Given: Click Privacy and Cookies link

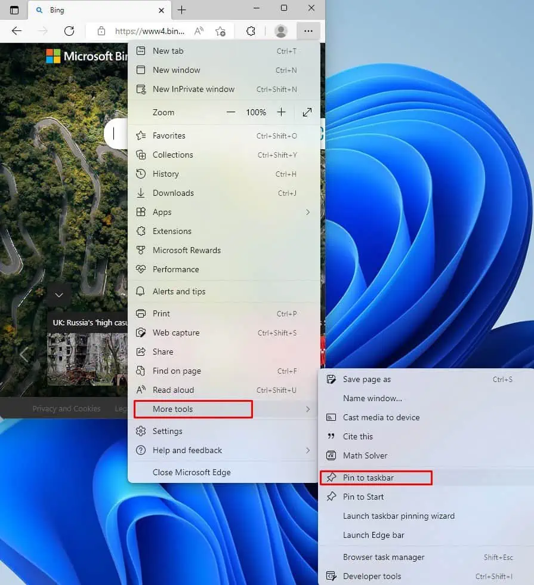Looking at the screenshot, I should pyautogui.click(x=66, y=408).
